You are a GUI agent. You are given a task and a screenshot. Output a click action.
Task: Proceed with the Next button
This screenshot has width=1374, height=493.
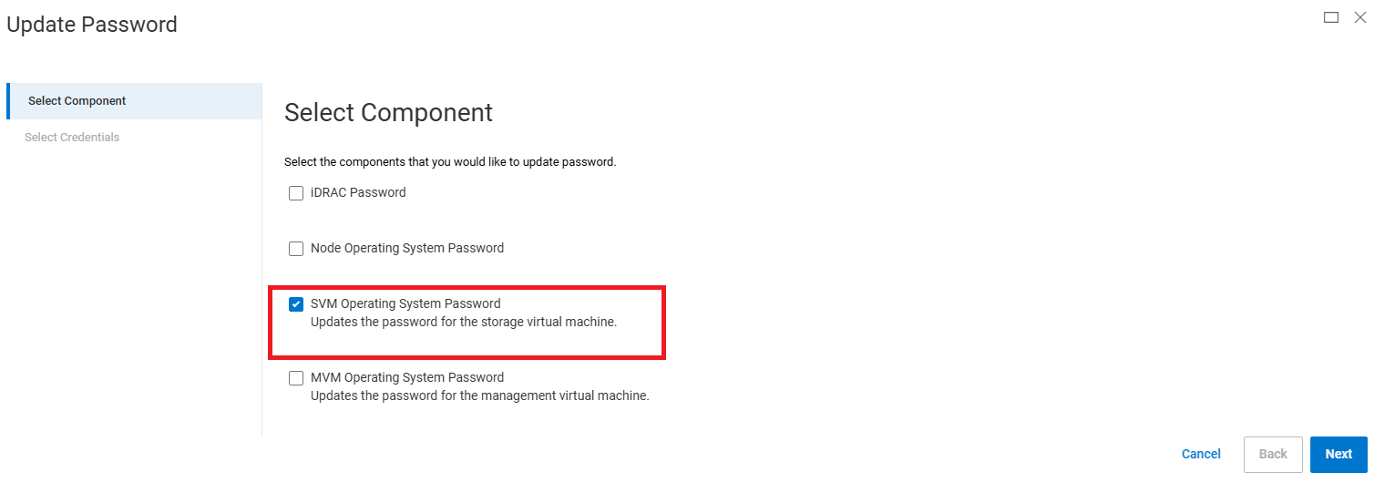(x=1338, y=454)
